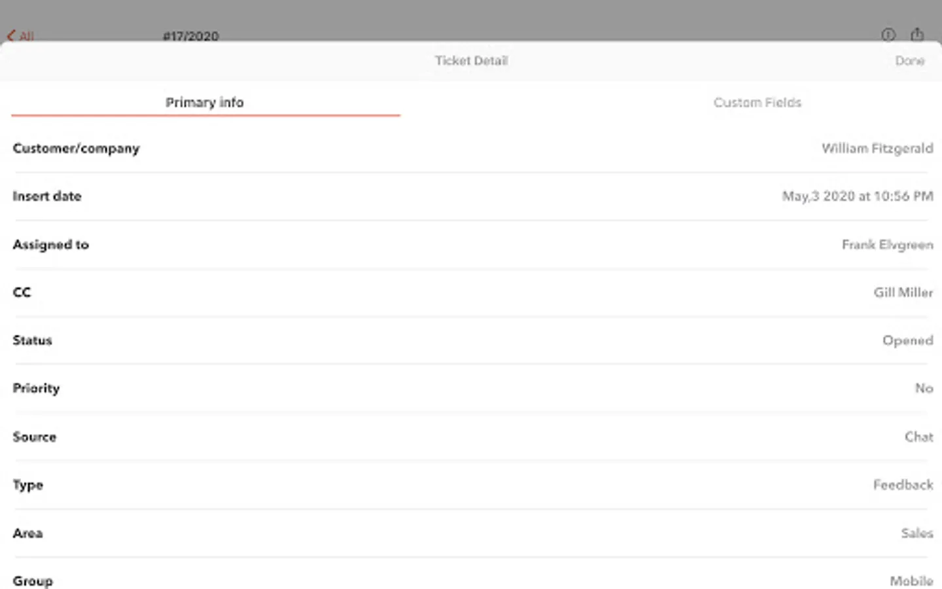Change Assigned to Frank Elvgreen
Viewport: 942px width, 589px height.
pos(887,245)
